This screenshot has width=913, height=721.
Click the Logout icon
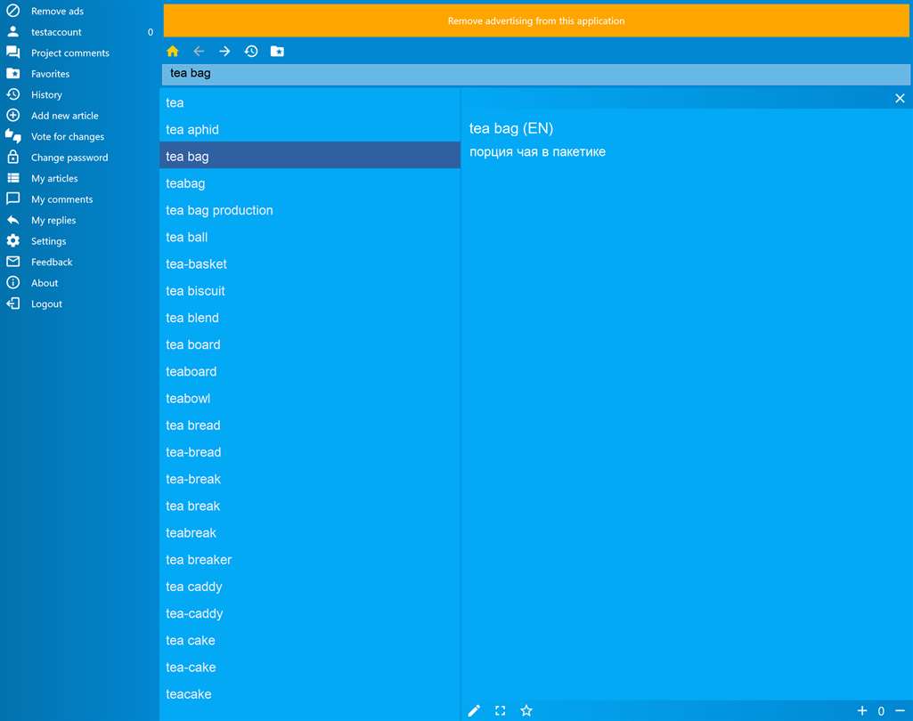pos(12,304)
